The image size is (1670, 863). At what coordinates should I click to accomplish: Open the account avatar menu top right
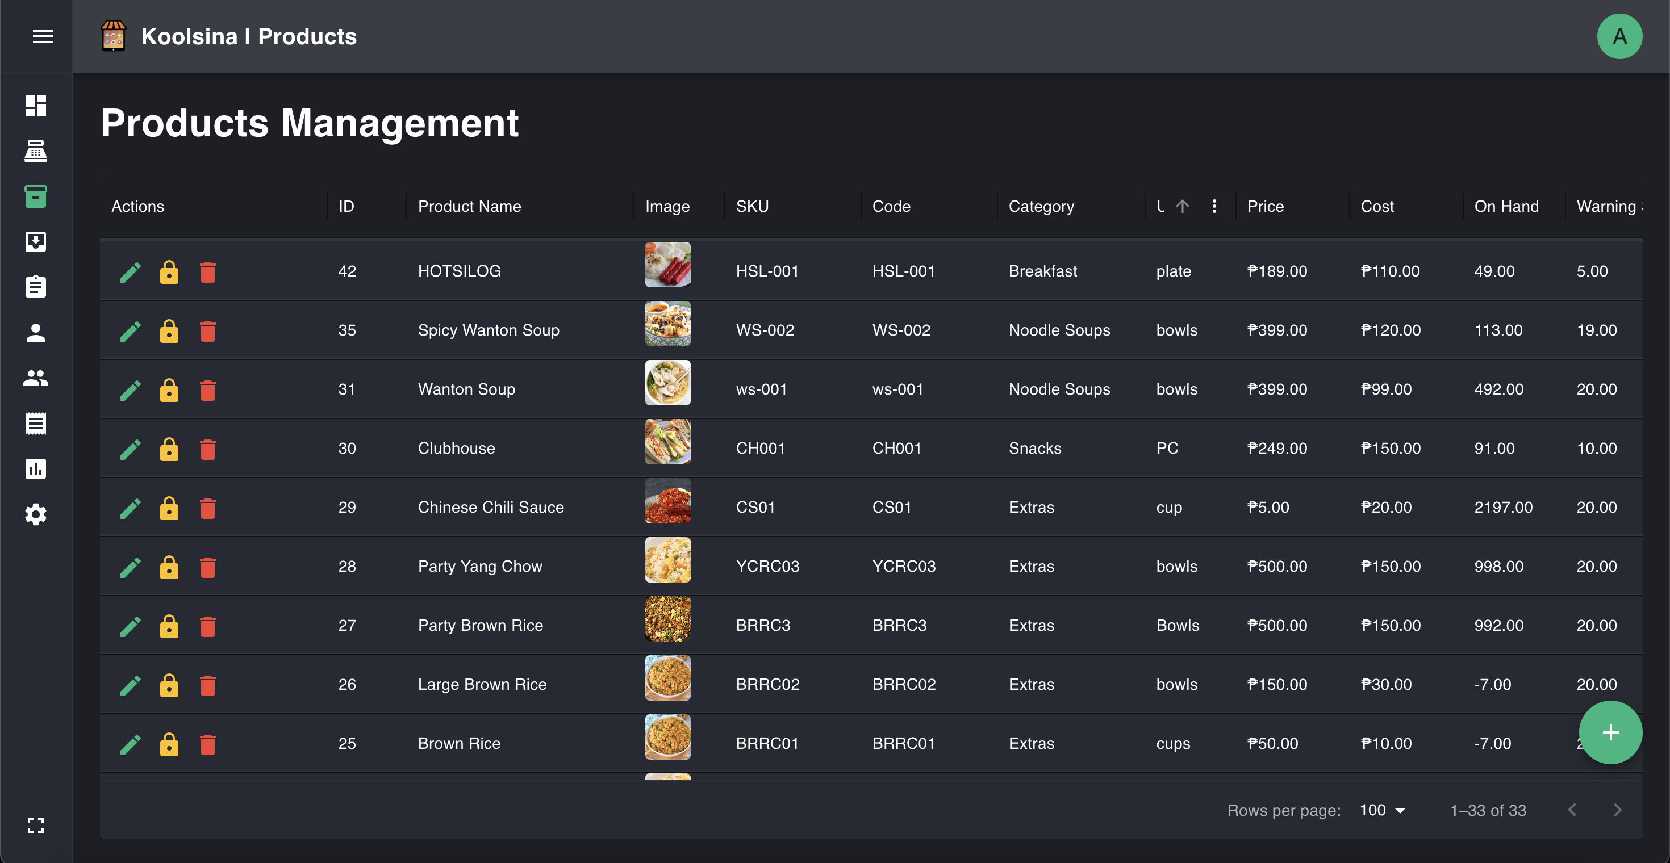coord(1619,36)
